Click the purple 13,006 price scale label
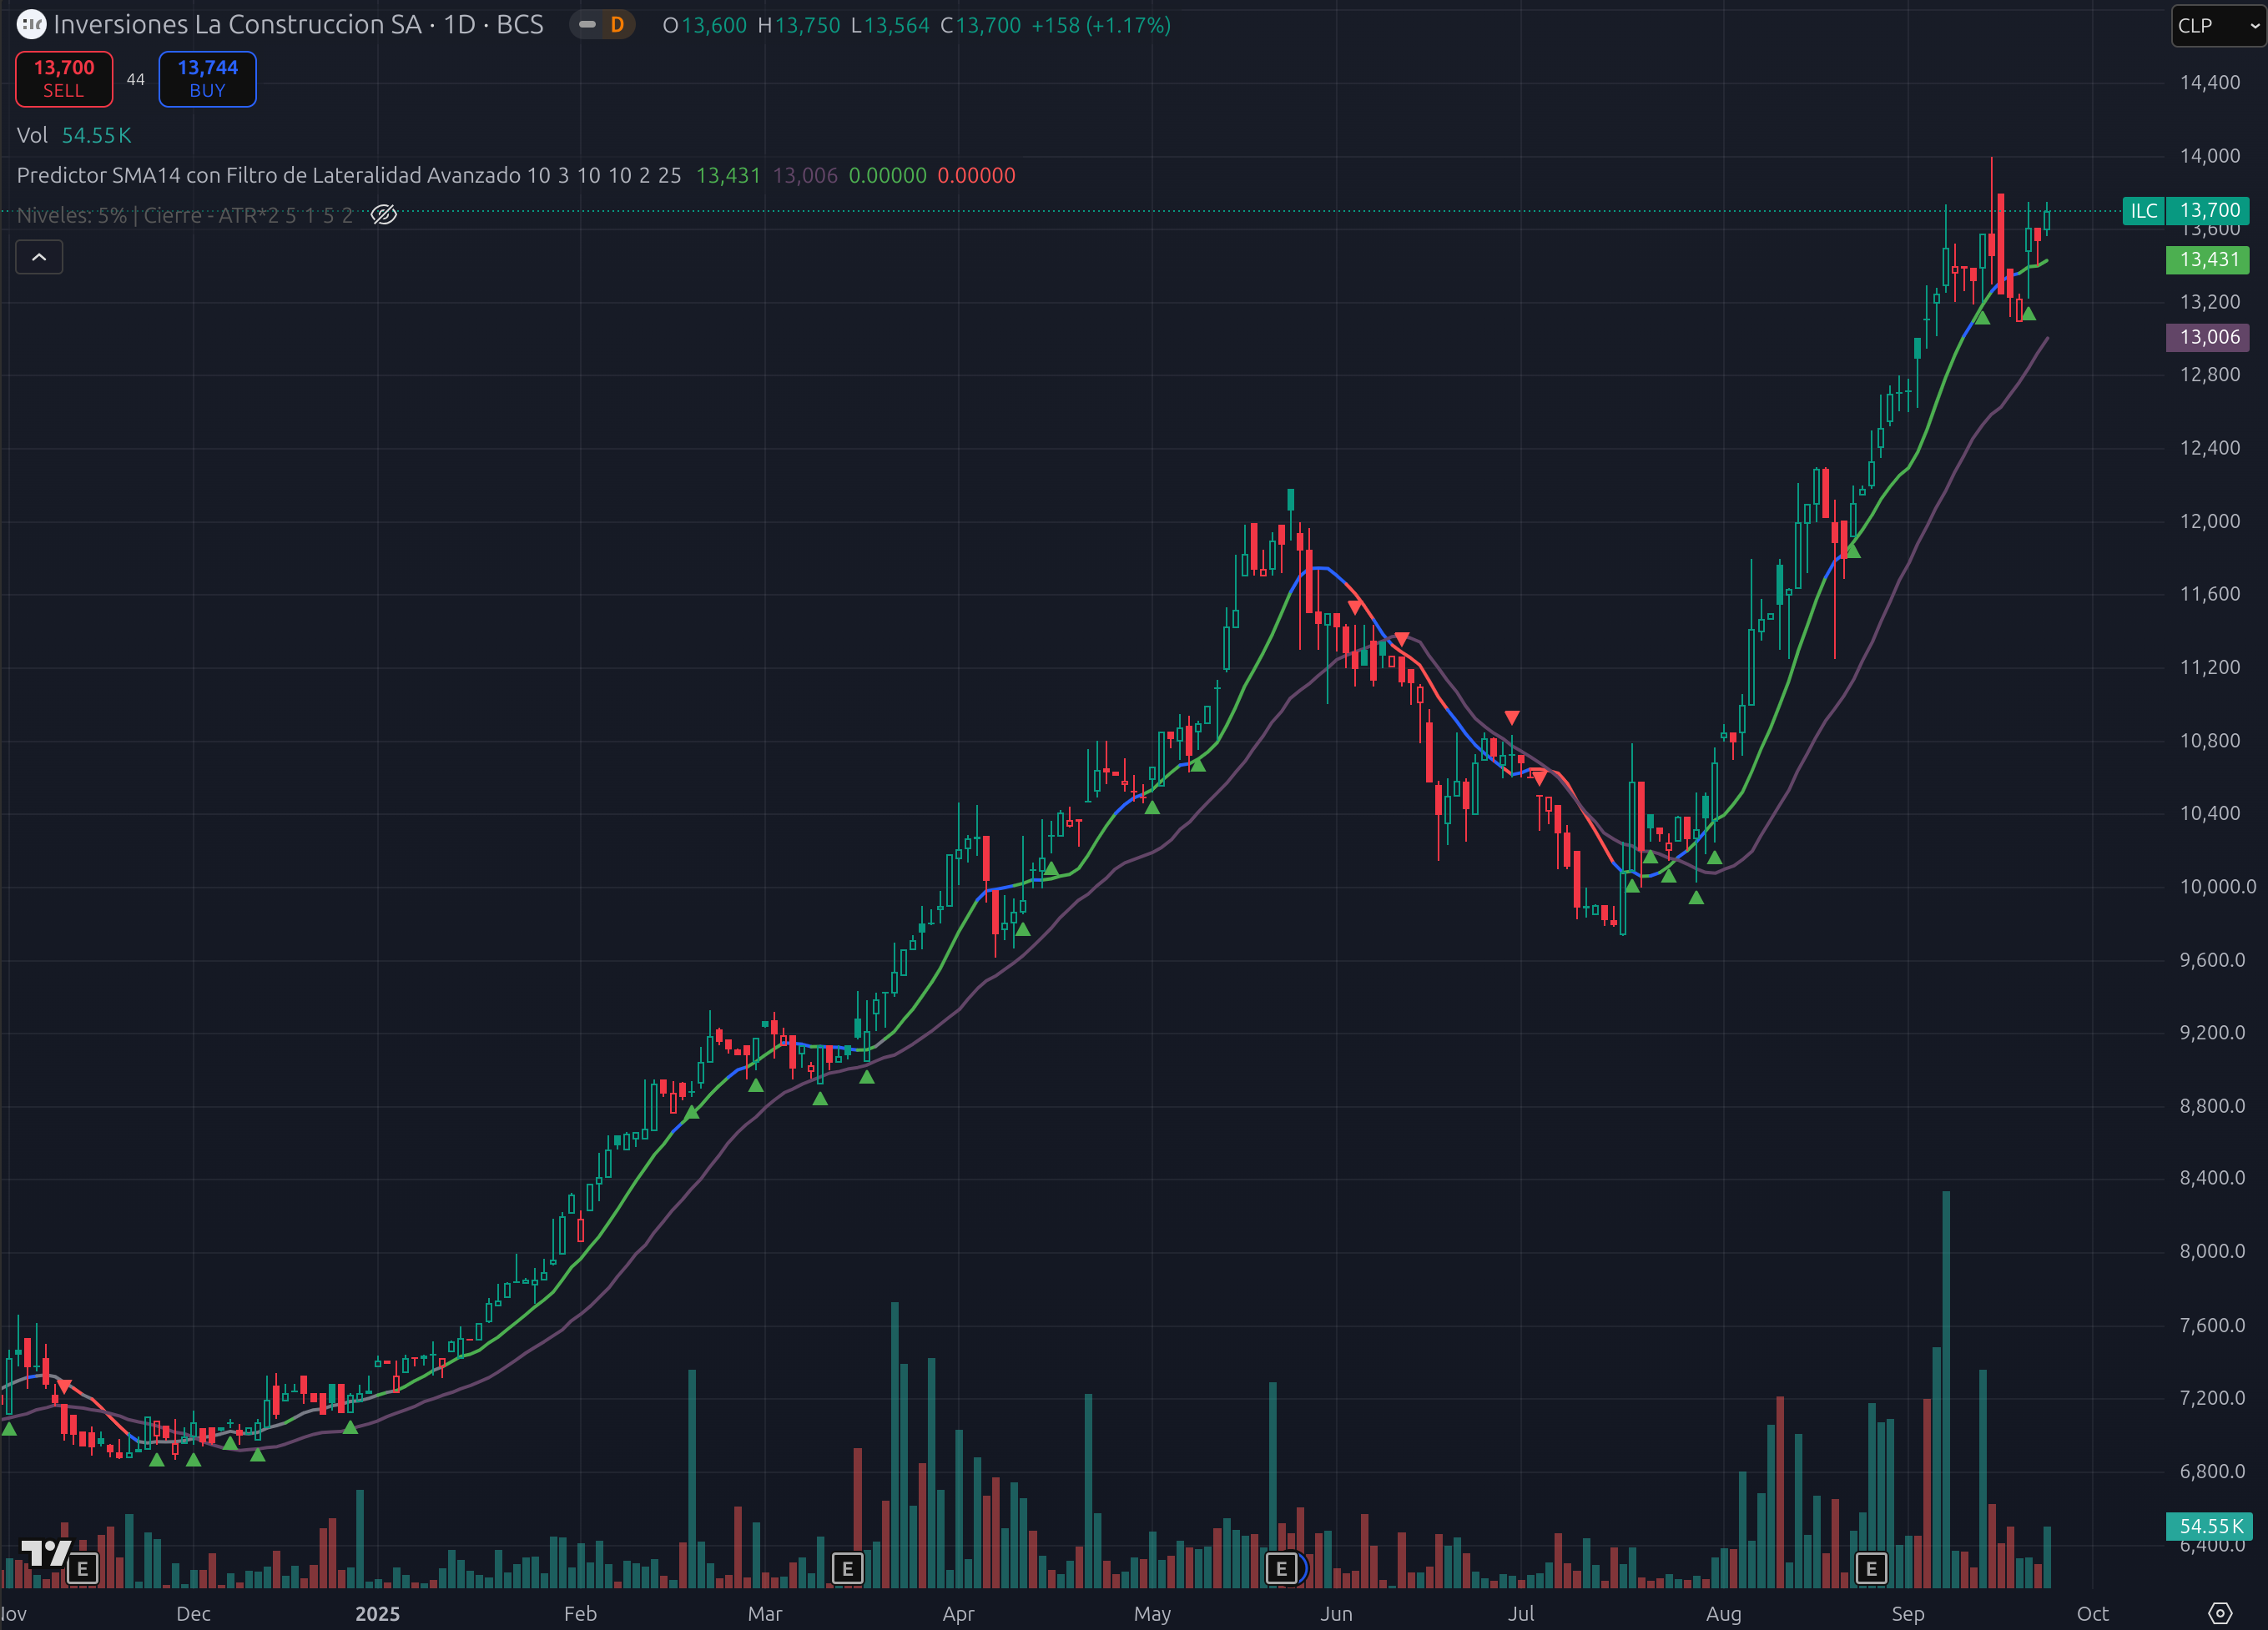This screenshot has height=1630, width=2268. [2208, 337]
